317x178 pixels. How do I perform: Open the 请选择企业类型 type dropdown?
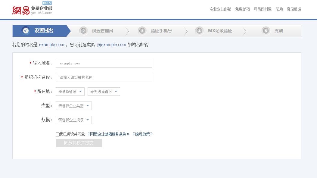coord(73,106)
